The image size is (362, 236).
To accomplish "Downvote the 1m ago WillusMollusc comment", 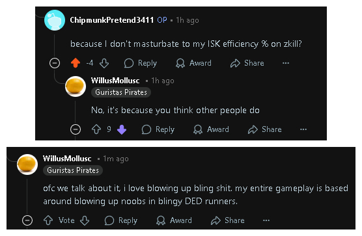I will 85,220.
